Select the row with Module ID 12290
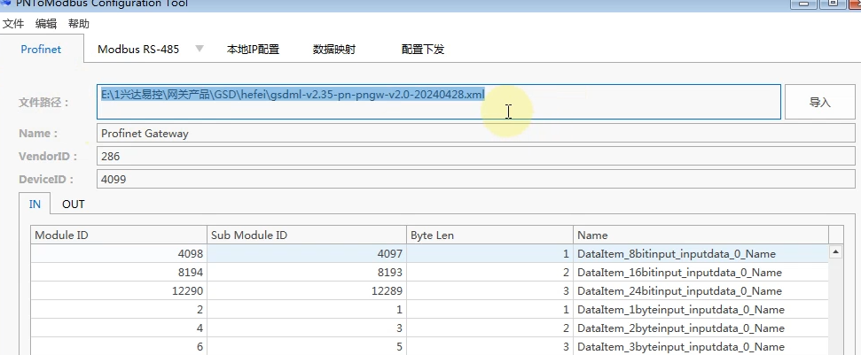 click(x=429, y=291)
